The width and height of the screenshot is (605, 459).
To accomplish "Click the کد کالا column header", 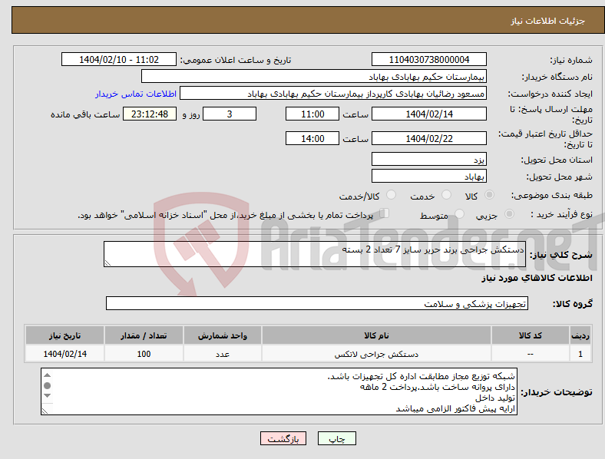I will (531, 335).
